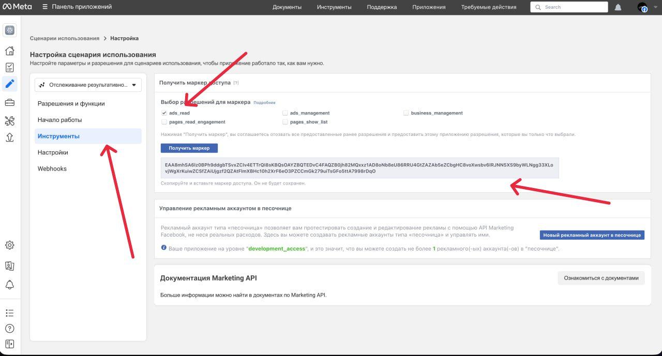Screen dimensions: 662x356
Task: Uncheck the ads_read permission checkbox
Action: 164,113
